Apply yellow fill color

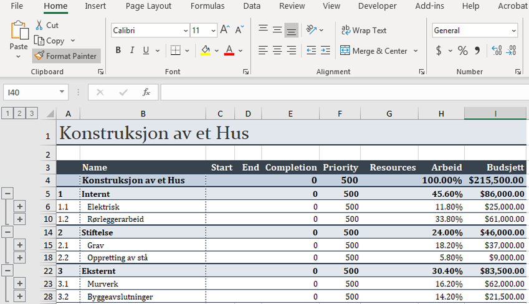point(206,50)
